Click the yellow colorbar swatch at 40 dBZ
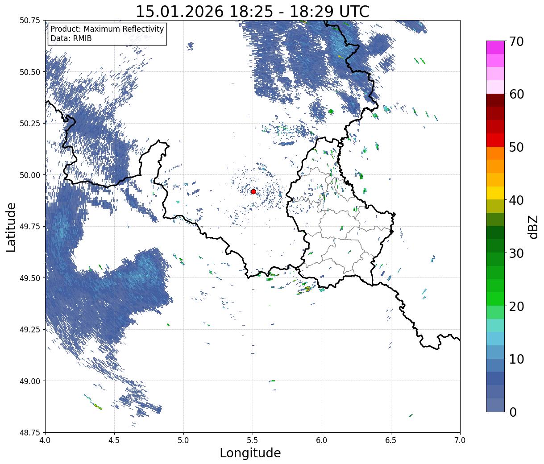 [495, 193]
